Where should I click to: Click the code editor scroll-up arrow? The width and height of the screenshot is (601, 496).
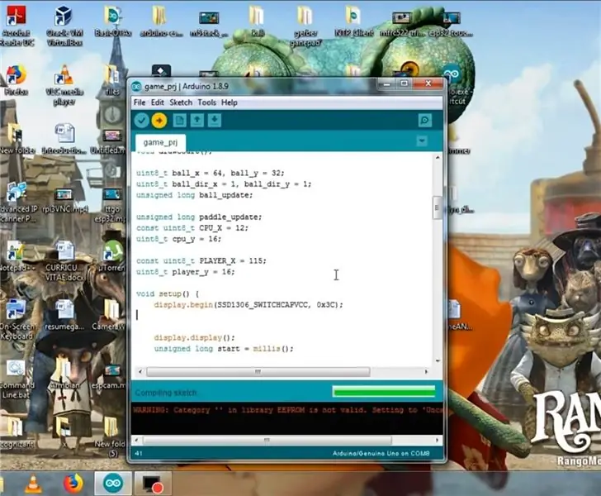pos(438,157)
